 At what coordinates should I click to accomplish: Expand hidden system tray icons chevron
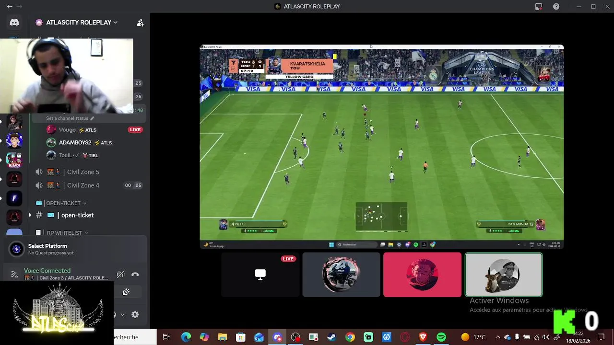click(x=498, y=337)
